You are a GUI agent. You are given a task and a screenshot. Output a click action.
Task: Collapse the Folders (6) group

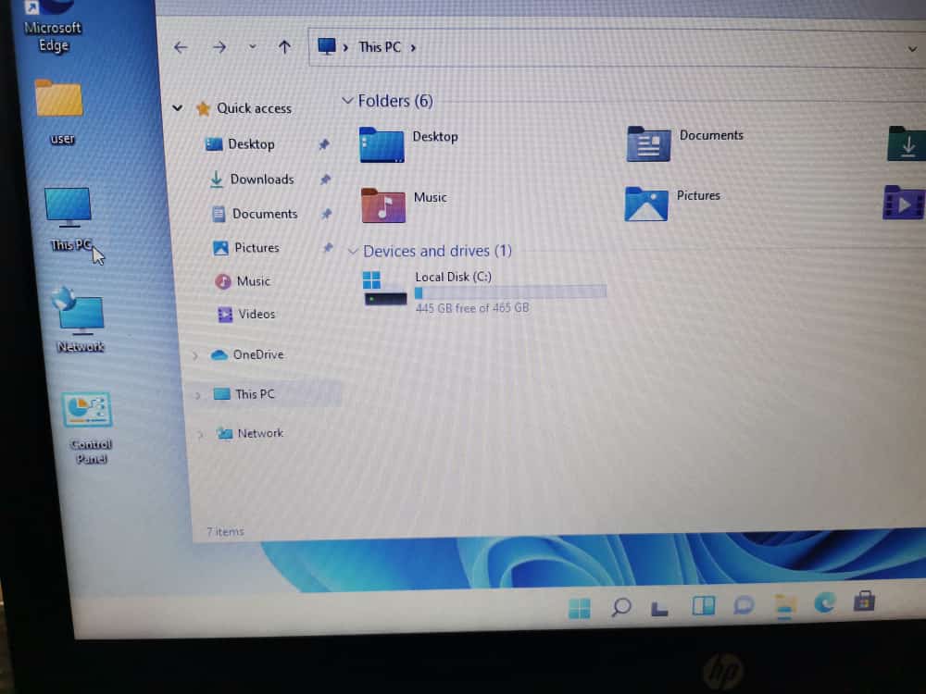[x=347, y=100]
